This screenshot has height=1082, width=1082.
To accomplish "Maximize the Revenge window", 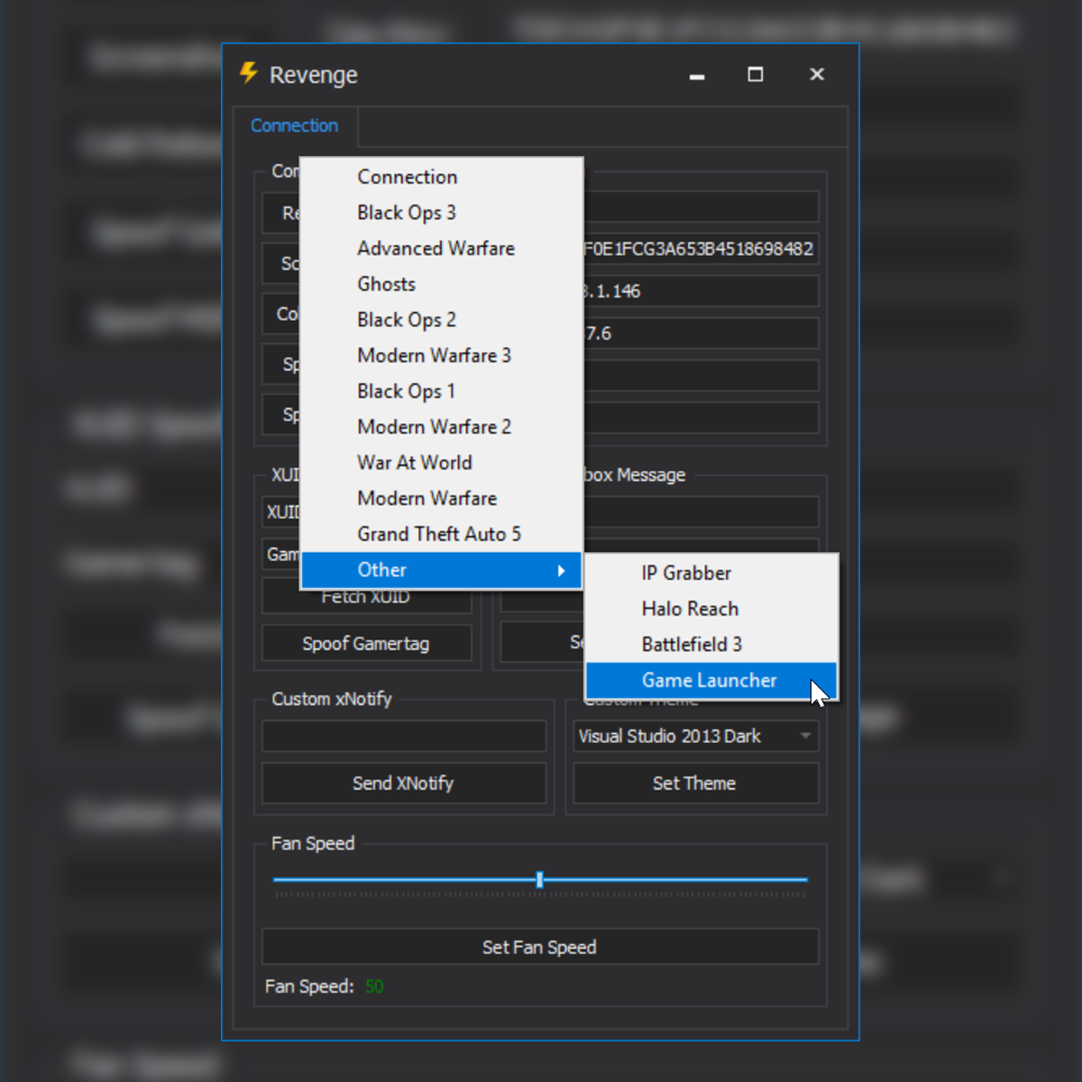I will click(756, 75).
